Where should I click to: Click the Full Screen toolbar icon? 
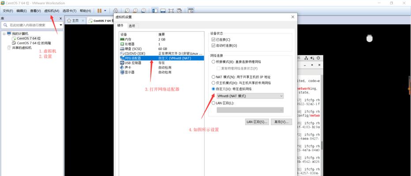[x=171, y=11]
